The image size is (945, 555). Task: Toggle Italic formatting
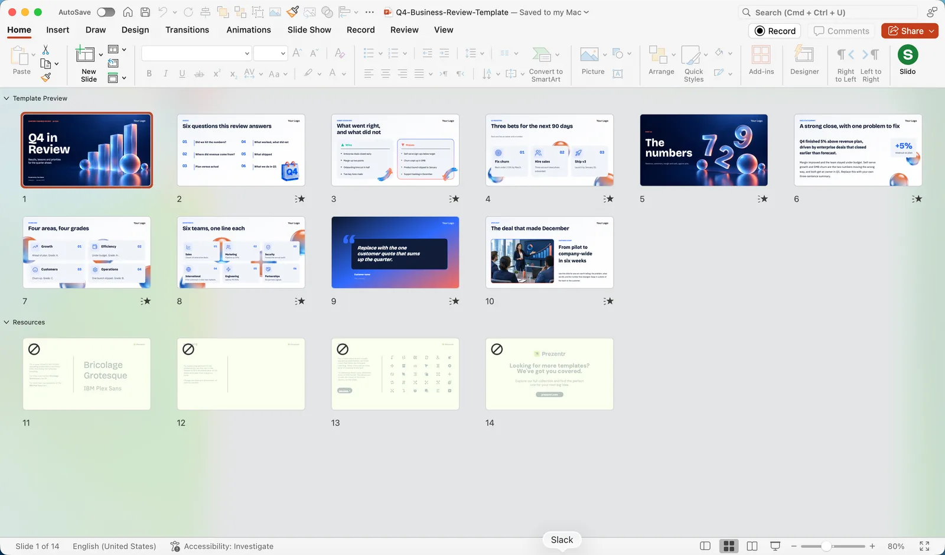pyautogui.click(x=165, y=73)
